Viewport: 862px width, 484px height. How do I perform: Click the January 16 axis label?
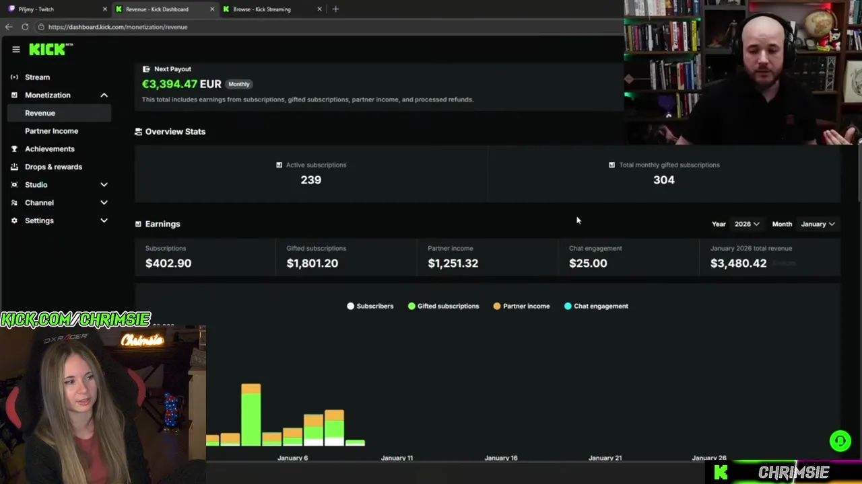(501, 458)
